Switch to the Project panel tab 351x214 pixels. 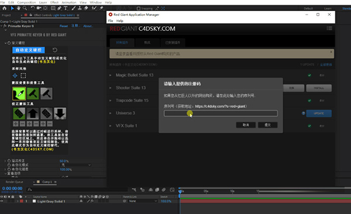tap(6, 15)
